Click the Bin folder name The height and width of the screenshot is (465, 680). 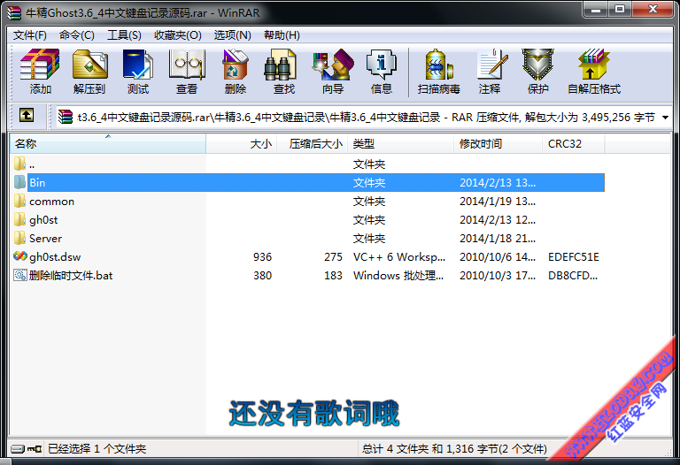37,183
